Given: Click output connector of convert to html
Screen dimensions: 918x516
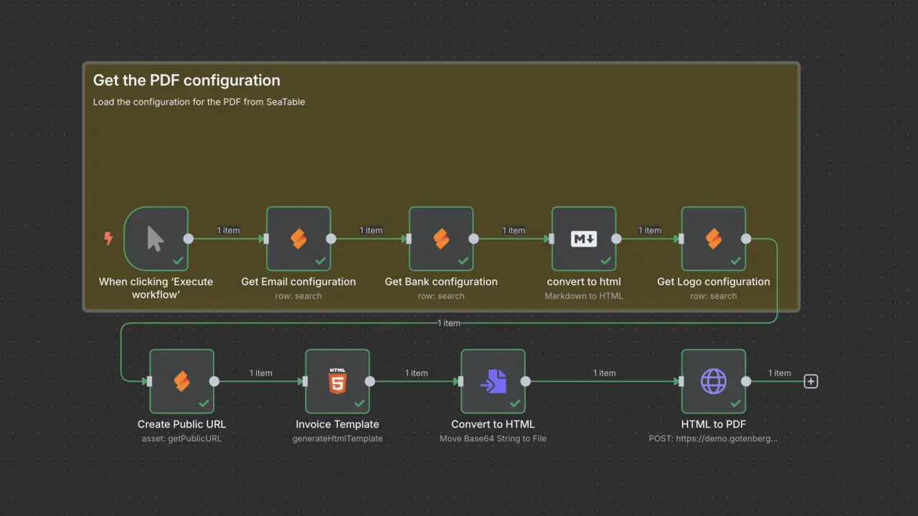Looking at the screenshot, I should [x=616, y=239].
